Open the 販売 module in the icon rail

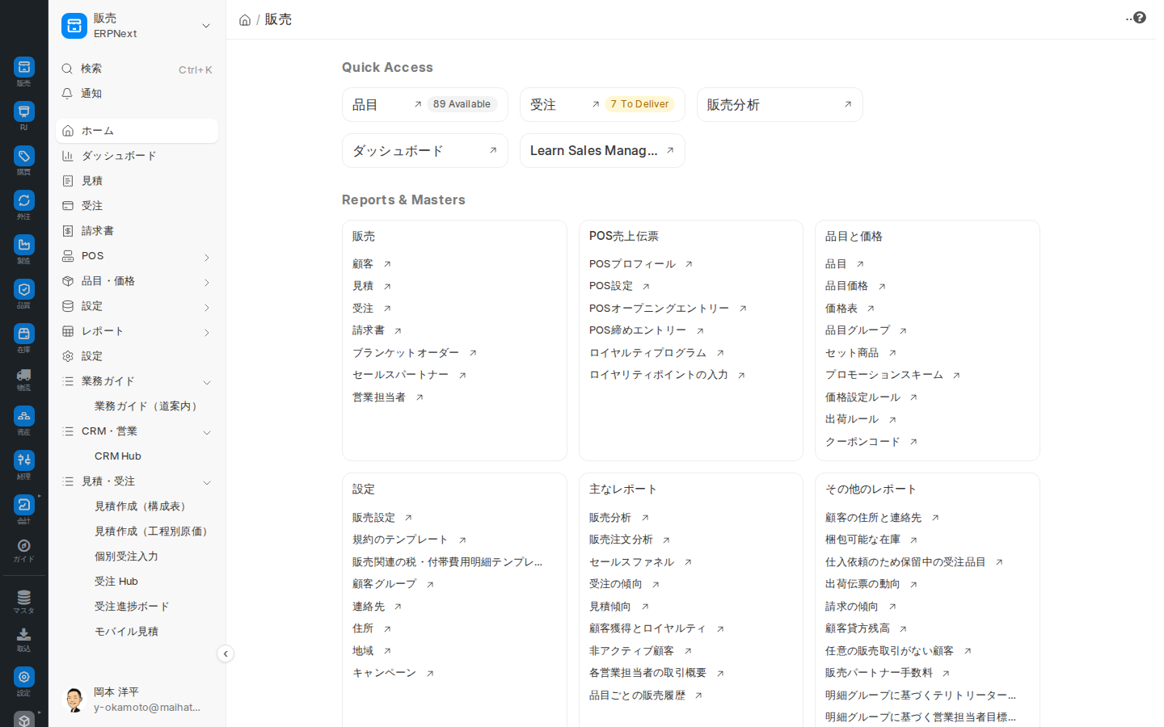tap(23, 67)
